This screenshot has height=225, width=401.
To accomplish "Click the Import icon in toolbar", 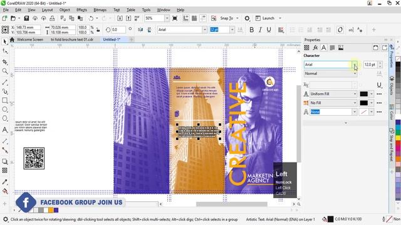I will click(120, 18).
